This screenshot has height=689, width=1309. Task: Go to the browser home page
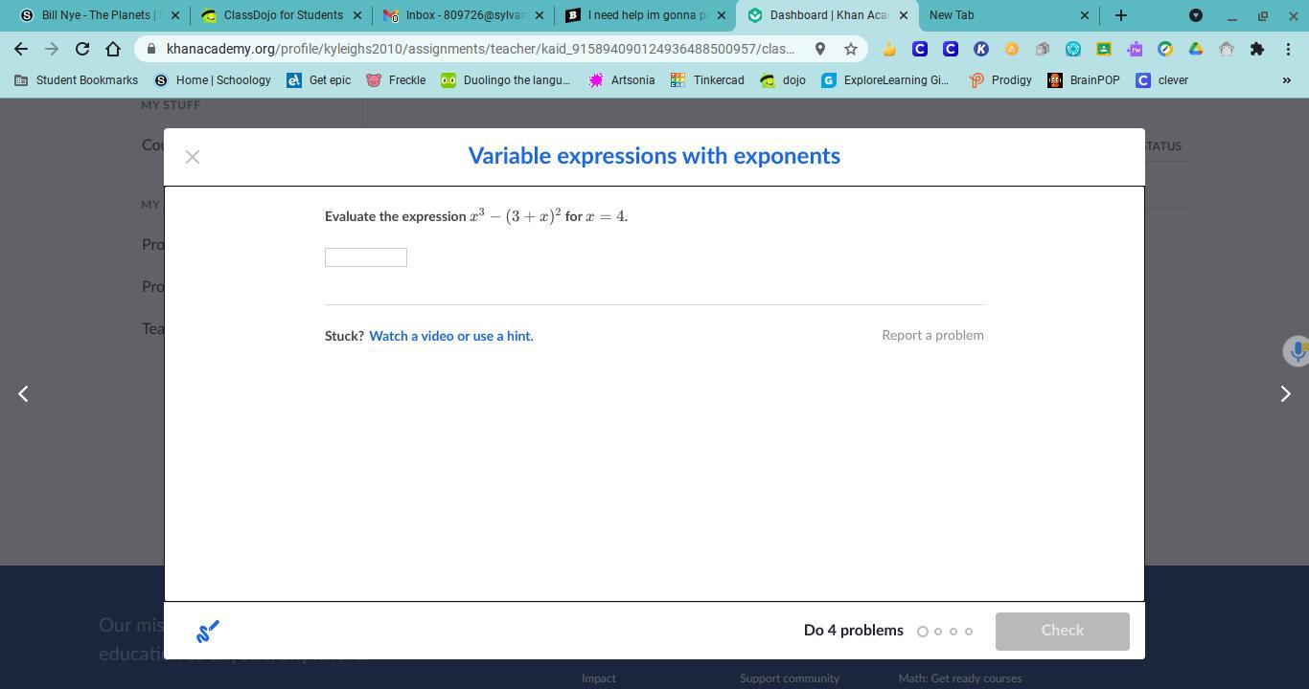coord(113,49)
